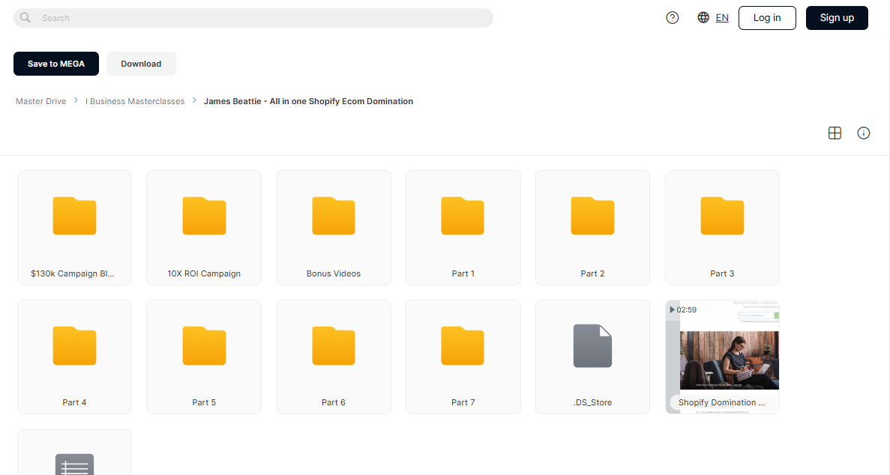Open the Part 1 folder icon
This screenshot has width=890, height=475.
(463, 216)
